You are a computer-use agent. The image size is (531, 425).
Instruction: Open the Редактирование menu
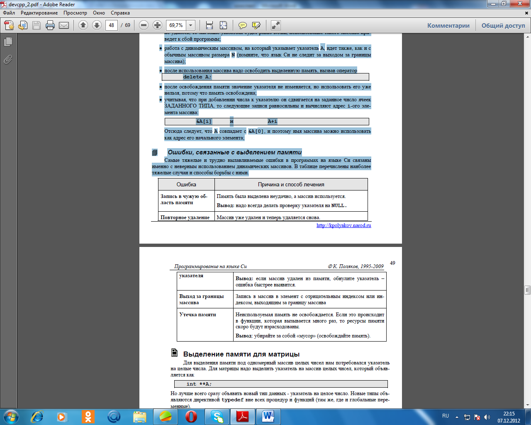[39, 13]
